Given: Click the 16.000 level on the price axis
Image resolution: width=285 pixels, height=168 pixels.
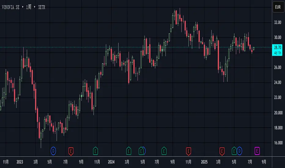Looking at the screenshot, I should pos(278,143).
